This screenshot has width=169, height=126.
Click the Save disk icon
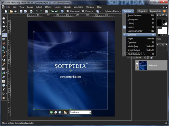pos(21,11)
